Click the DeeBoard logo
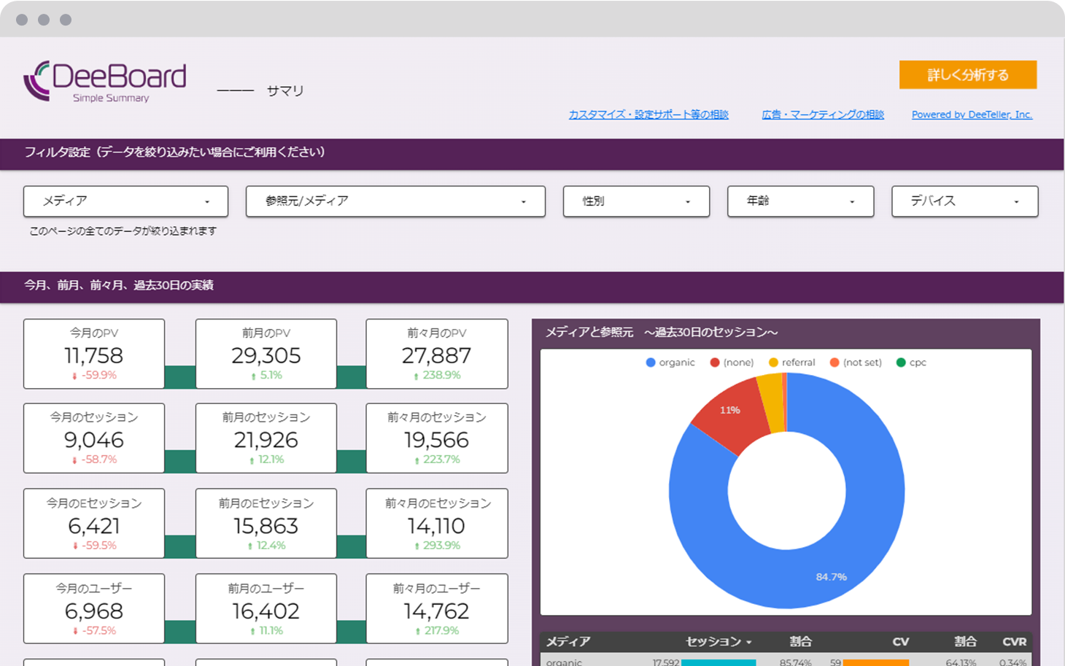1065x666 pixels. (x=105, y=81)
